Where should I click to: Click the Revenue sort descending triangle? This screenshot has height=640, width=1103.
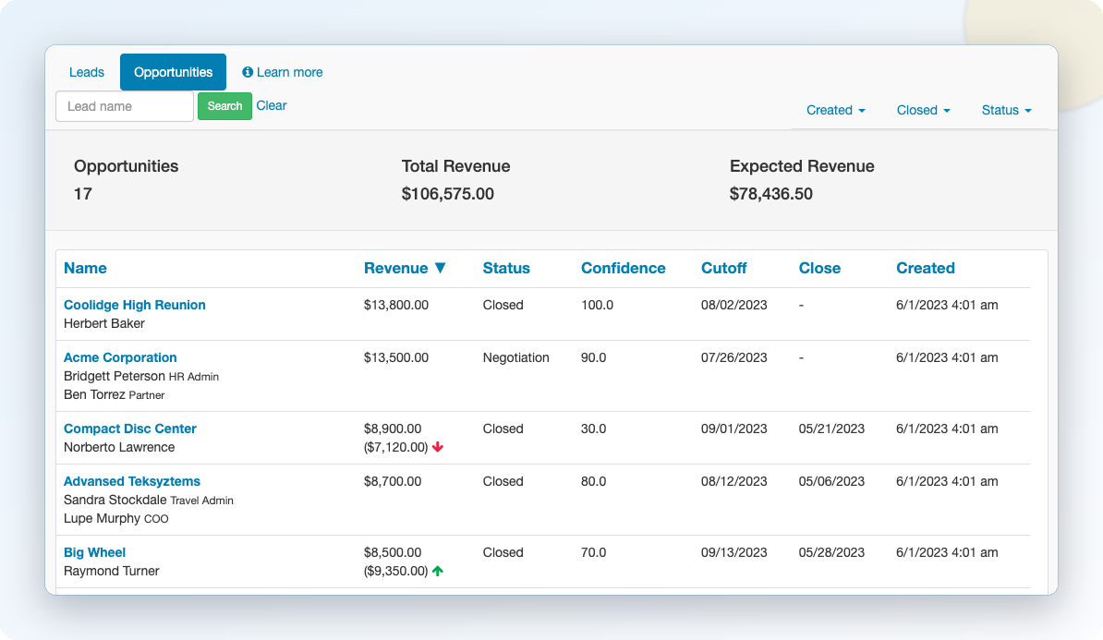click(x=441, y=268)
